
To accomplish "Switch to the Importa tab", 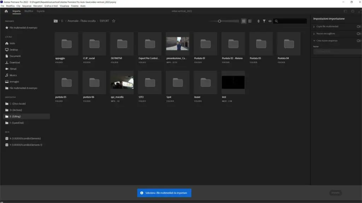I will coord(16,11).
